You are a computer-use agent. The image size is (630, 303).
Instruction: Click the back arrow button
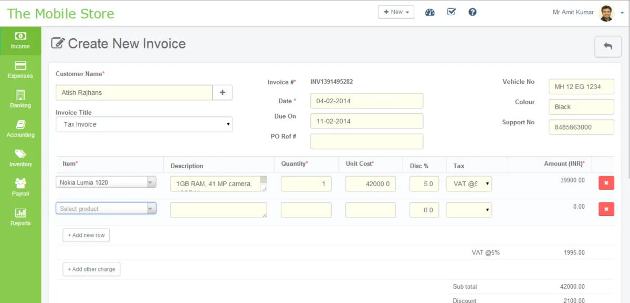607,46
